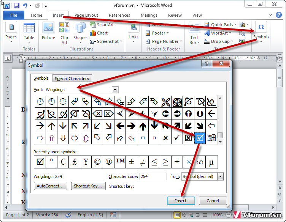This screenshot has height=222, width=286.
Task: Open the File tab
Action: [x=13, y=15]
